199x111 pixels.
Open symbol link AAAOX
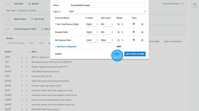pos(8,104)
